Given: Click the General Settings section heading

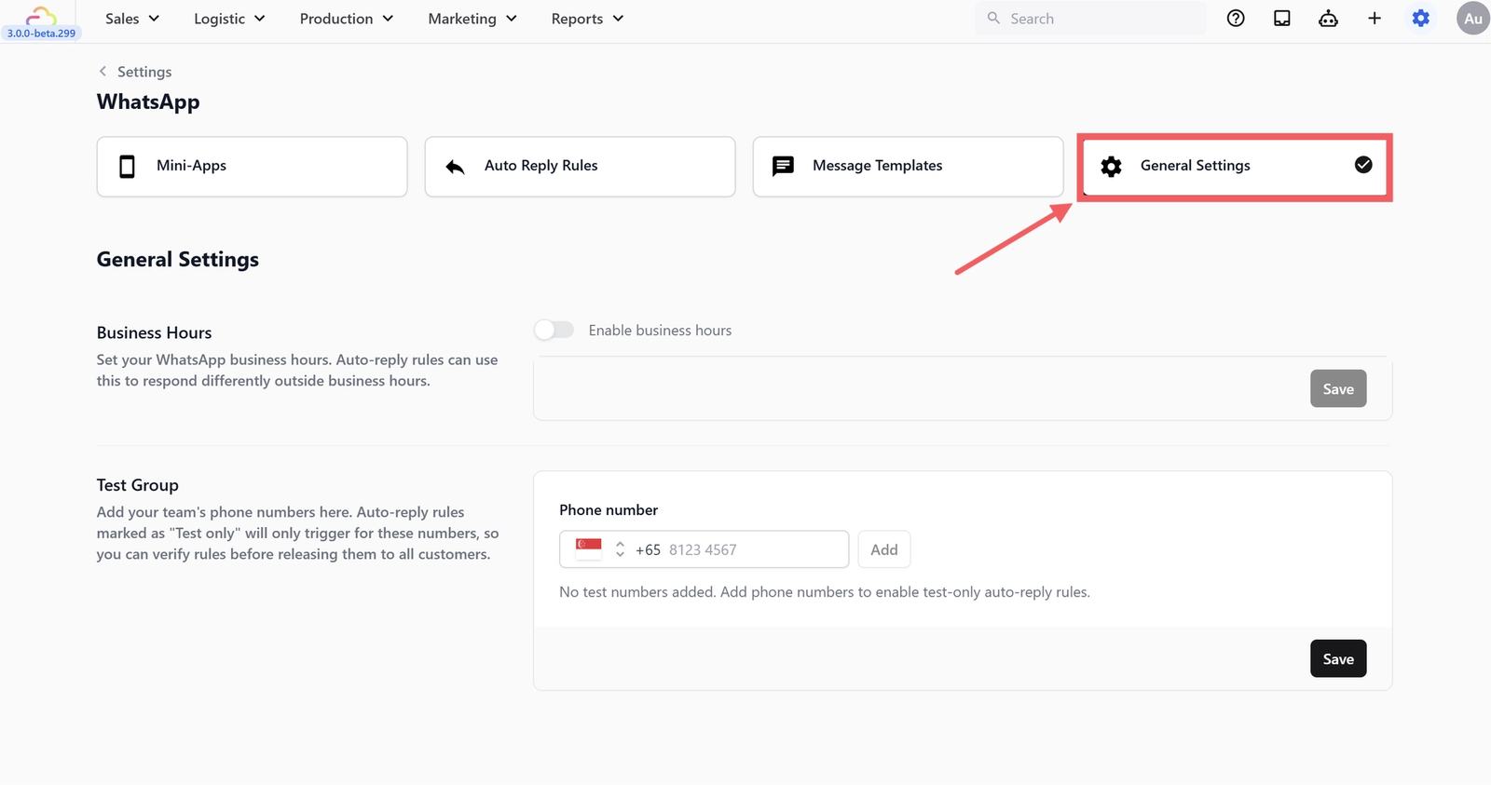Looking at the screenshot, I should point(178,259).
